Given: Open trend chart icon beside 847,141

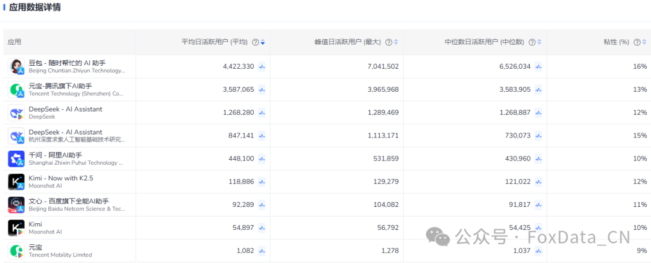Looking at the screenshot, I should click(x=262, y=136).
